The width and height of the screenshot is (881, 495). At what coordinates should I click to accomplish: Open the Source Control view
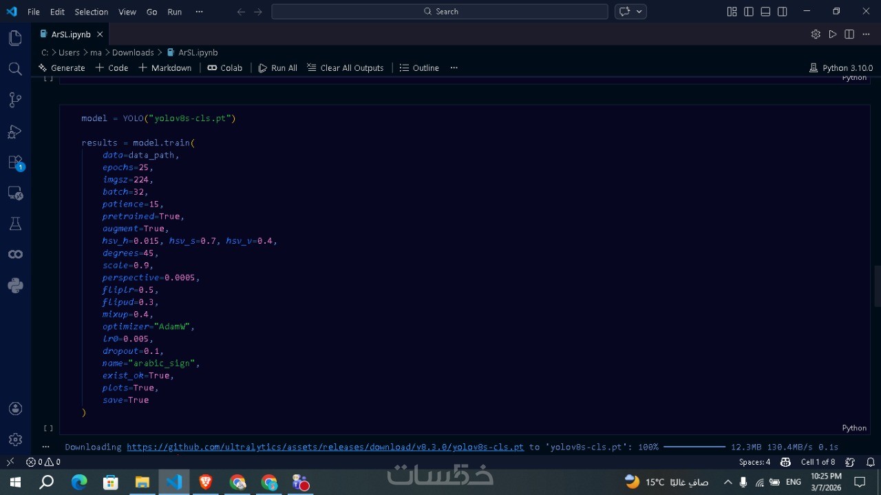click(15, 100)
